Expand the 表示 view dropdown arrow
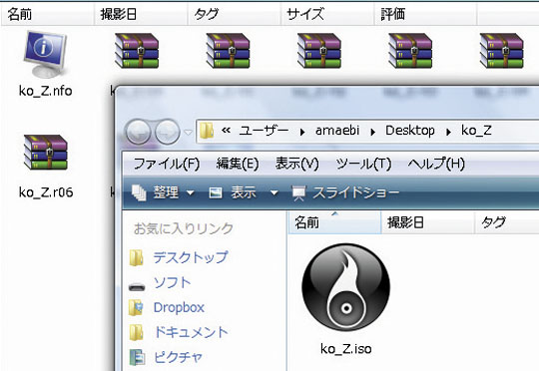This screenshot has height=371, width=539. click(273, 192)
